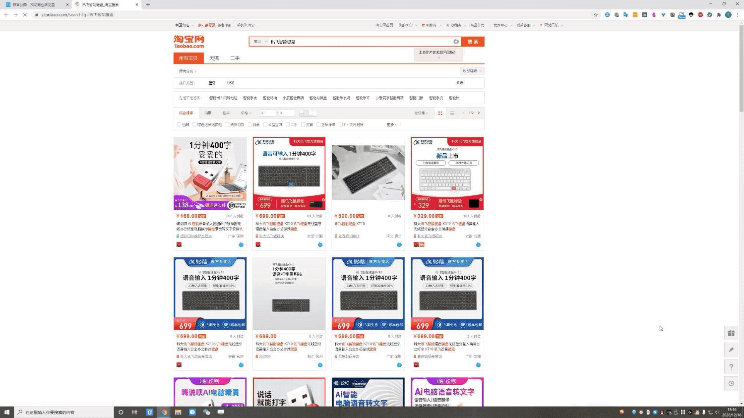Viewport: 744px width, 418px height.
Task: Filter by USB interface type
Action: pyautogui.click(x=231, y=83)
